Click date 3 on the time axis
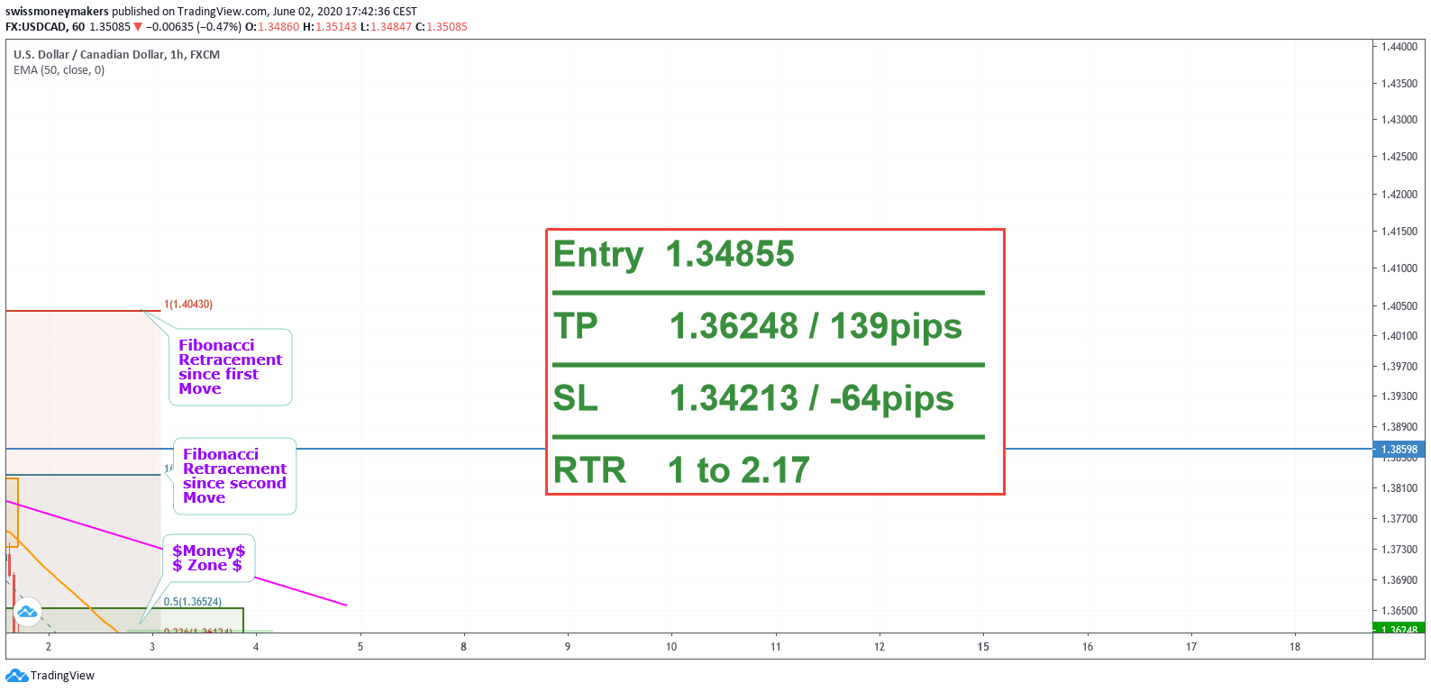The width and height of the screenshot is (1431, 692). click(152, 647)
